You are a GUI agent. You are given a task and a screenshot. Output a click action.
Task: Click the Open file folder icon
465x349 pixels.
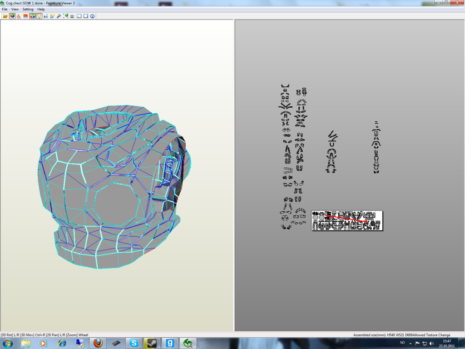(5, 16)
